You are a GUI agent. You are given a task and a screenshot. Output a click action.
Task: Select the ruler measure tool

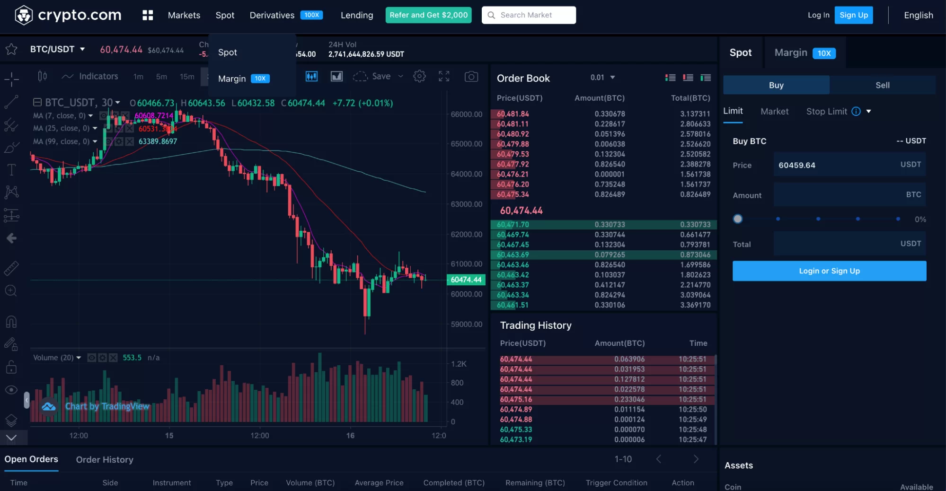coord(11,268)
